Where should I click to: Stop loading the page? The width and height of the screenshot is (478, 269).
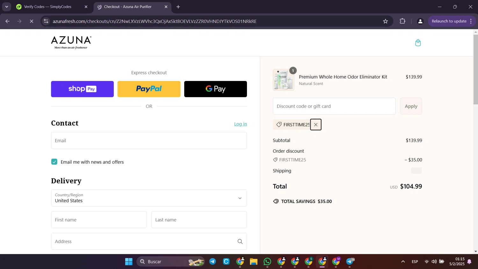(x=32, y=21)
